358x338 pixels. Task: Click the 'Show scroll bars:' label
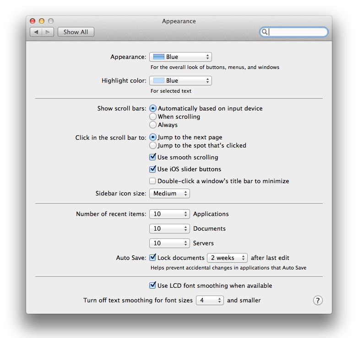click(x=122, y=108)
